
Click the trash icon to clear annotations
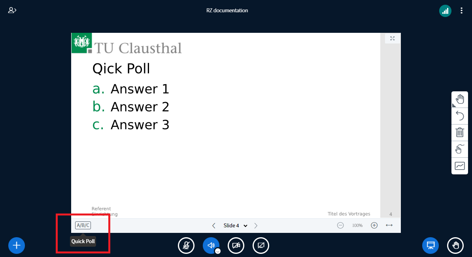[460, 132]
